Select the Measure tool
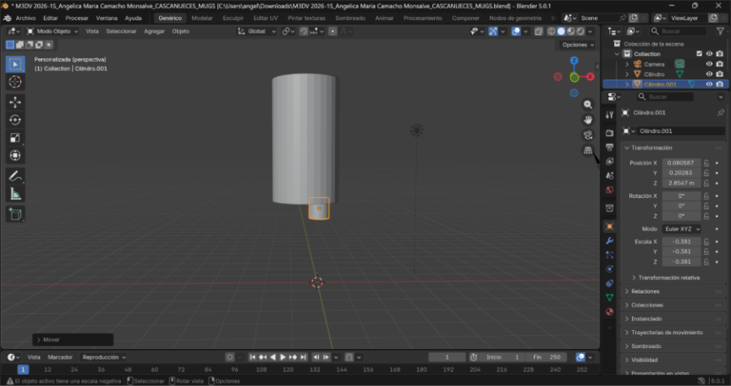The width and height of the screenshot is (731, 386). pos(15,194)
